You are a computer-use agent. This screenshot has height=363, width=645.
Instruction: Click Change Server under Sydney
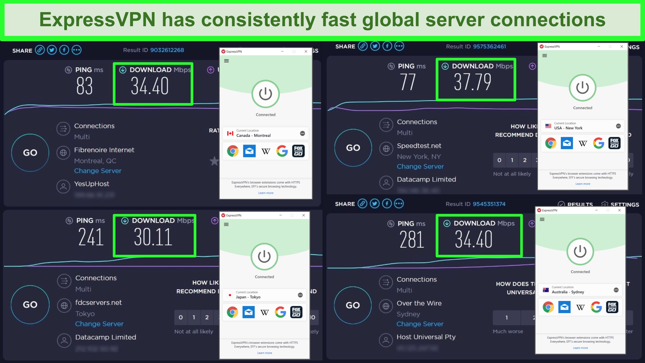(x=420, y=324)
